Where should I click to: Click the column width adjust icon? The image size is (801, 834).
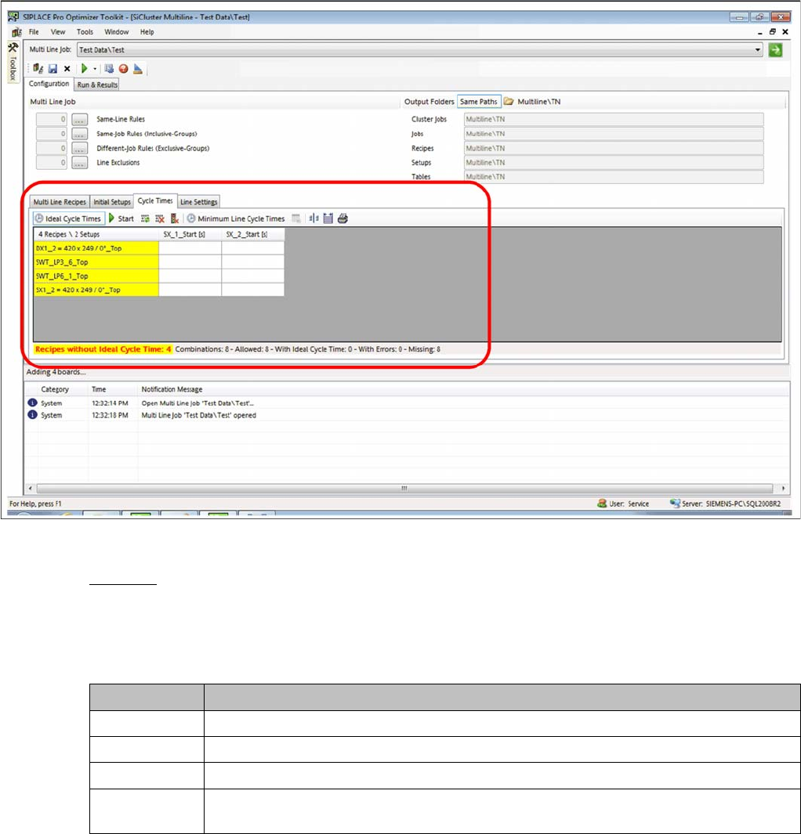click(x=314, y=218)
